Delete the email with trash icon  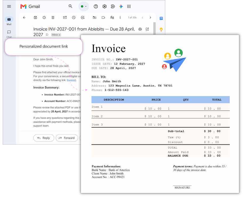(x=53, y=18)
